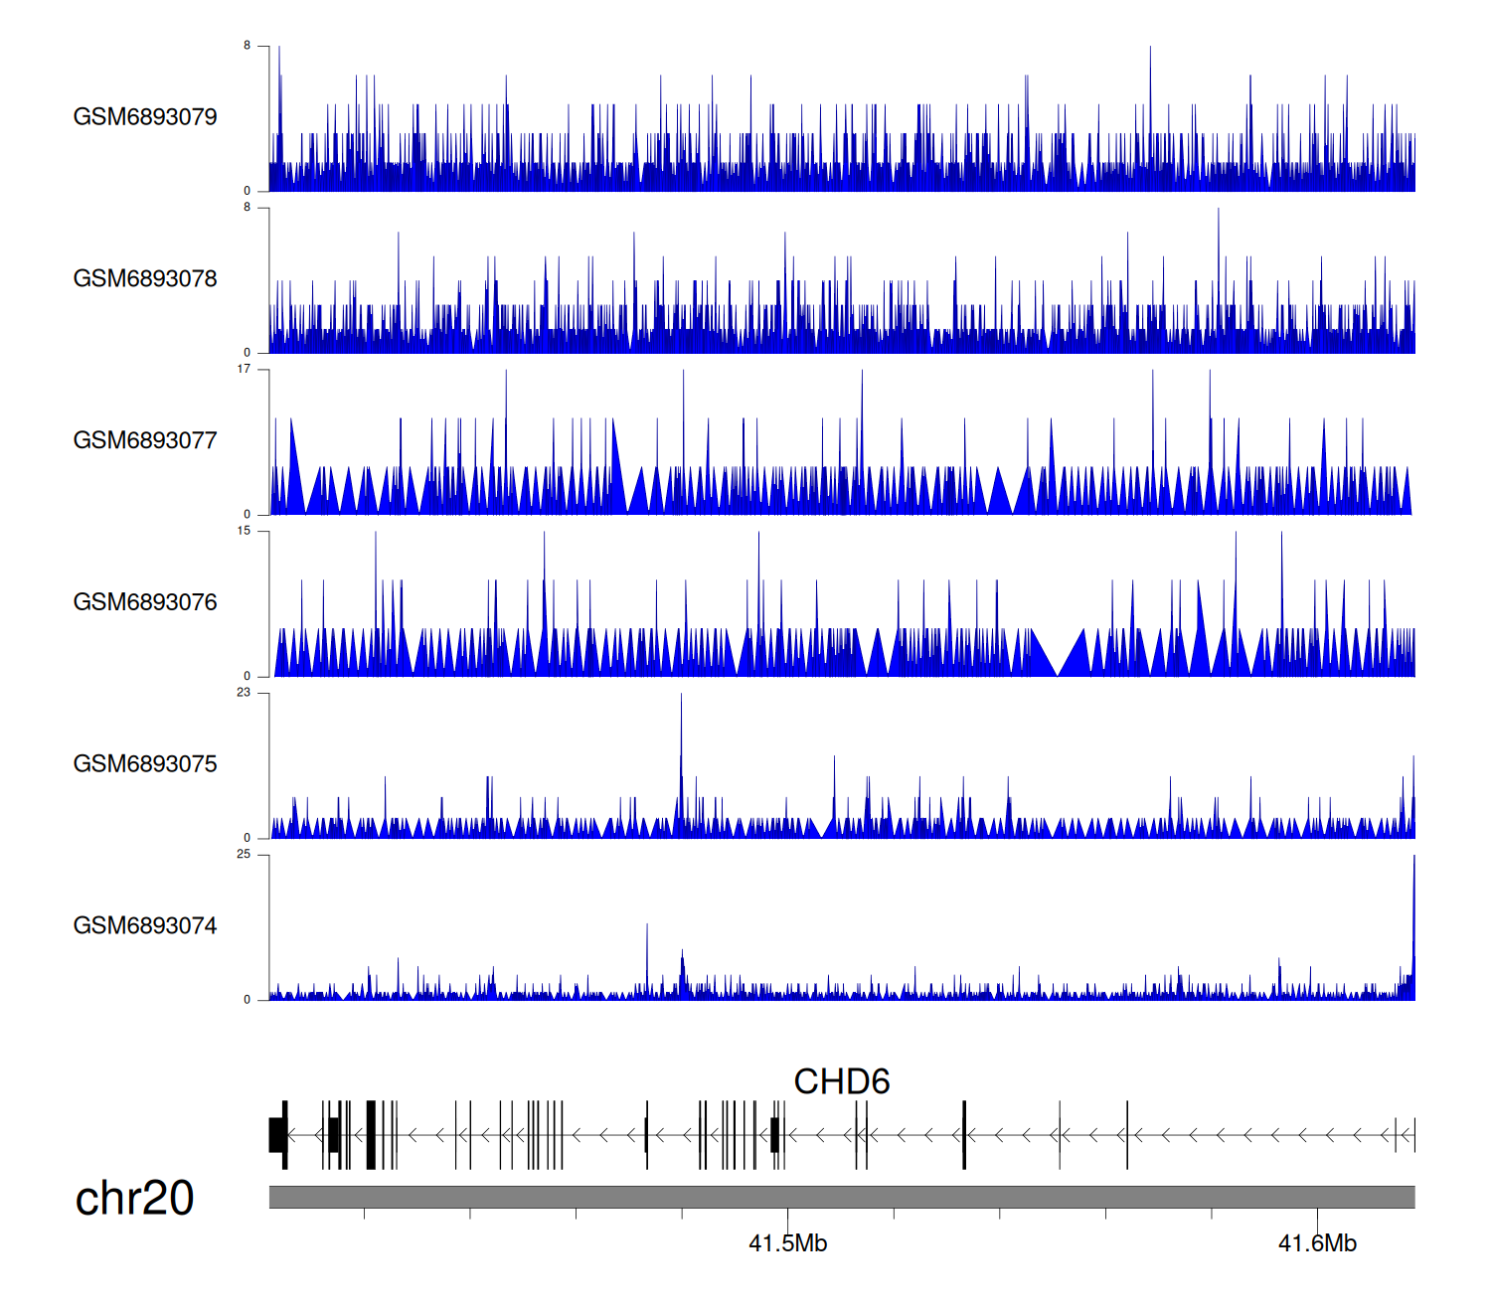Image resolution: width=1491 pixels, height=1312 pixels.
Task: Click the chr20 chromosome label
Action: click(134, 1199)
